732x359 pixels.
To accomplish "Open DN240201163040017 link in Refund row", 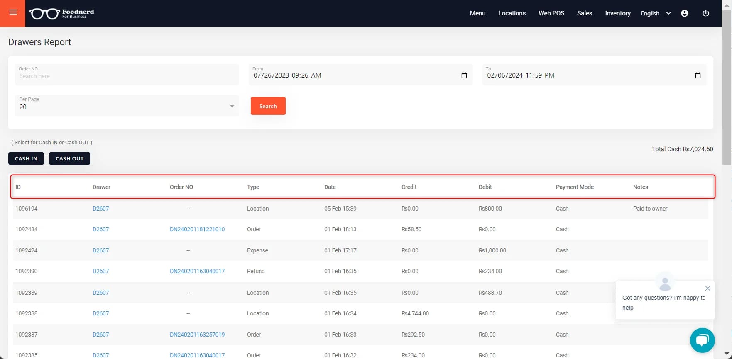I will click(197, 271).
